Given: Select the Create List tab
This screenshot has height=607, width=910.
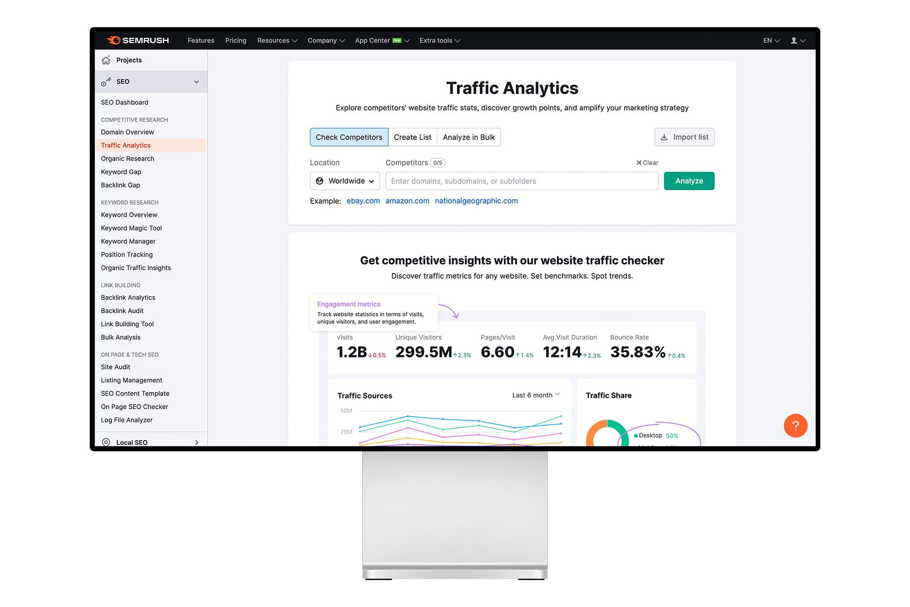Looking at the screenshot, I should tap(413, 137).
